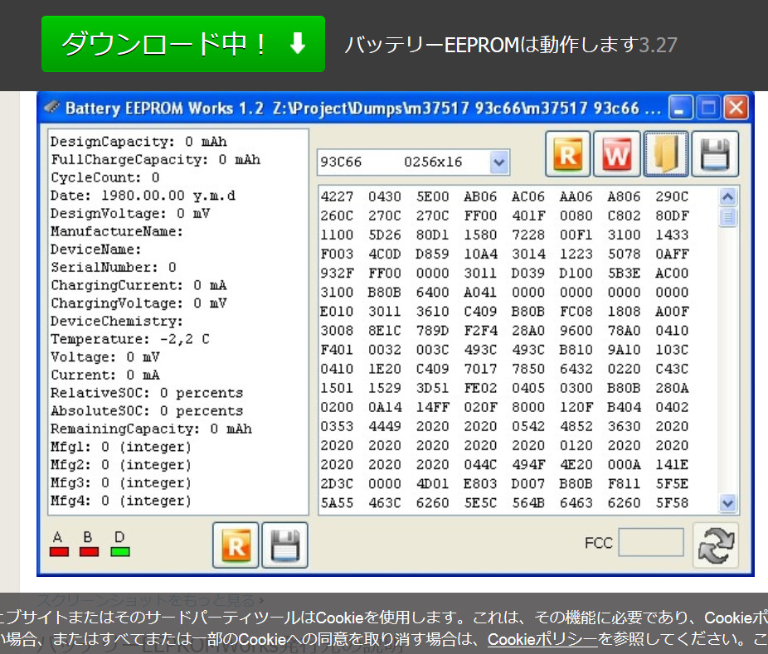Click the DeviceChemistry: line

tap(117, 322)
